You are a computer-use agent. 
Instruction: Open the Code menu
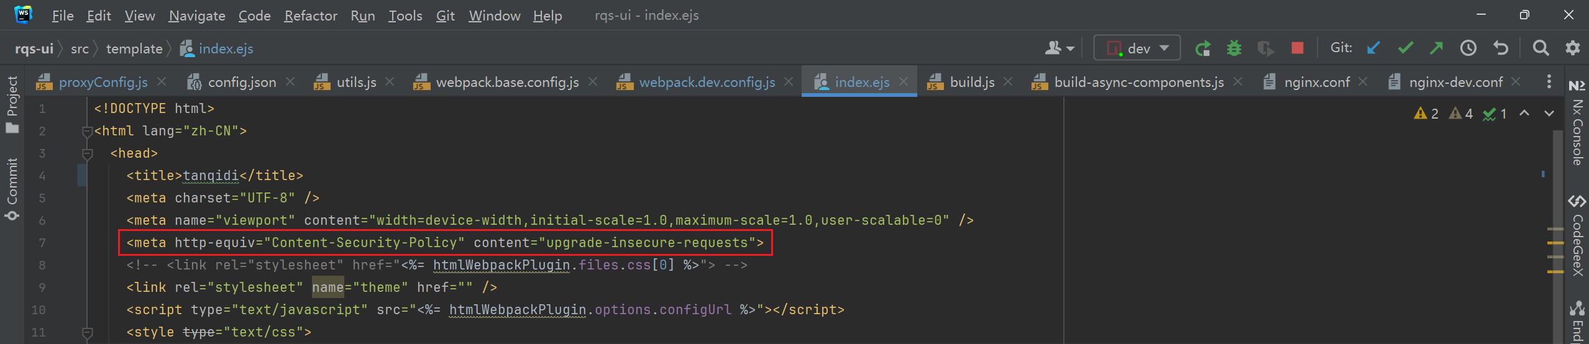tap(255, 16)
